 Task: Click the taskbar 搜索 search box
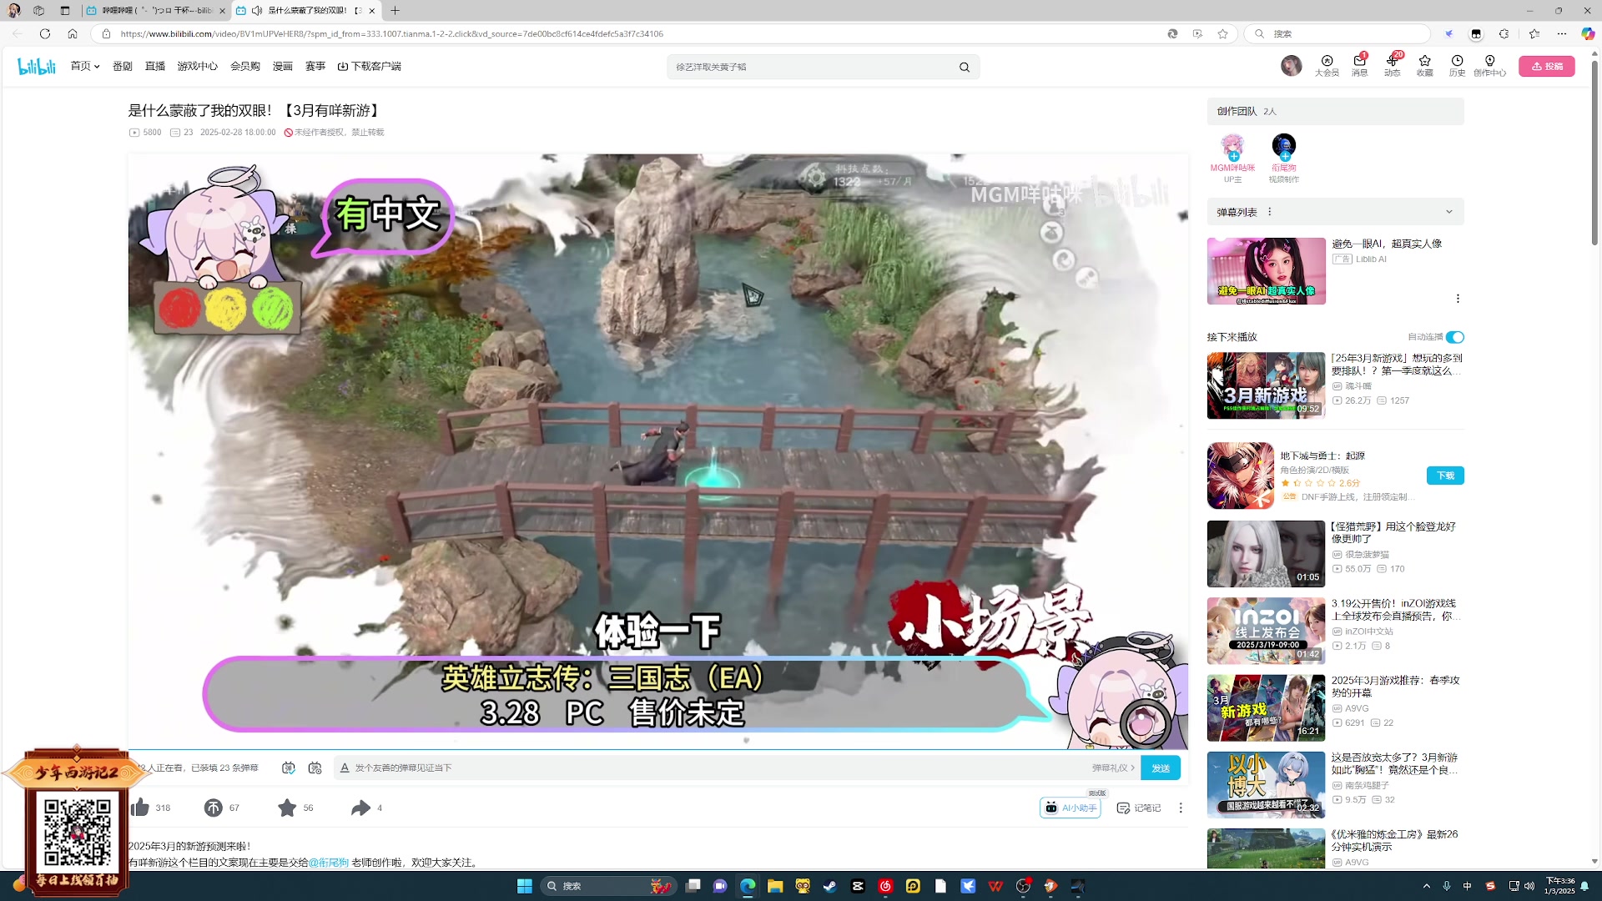point(607,886)
